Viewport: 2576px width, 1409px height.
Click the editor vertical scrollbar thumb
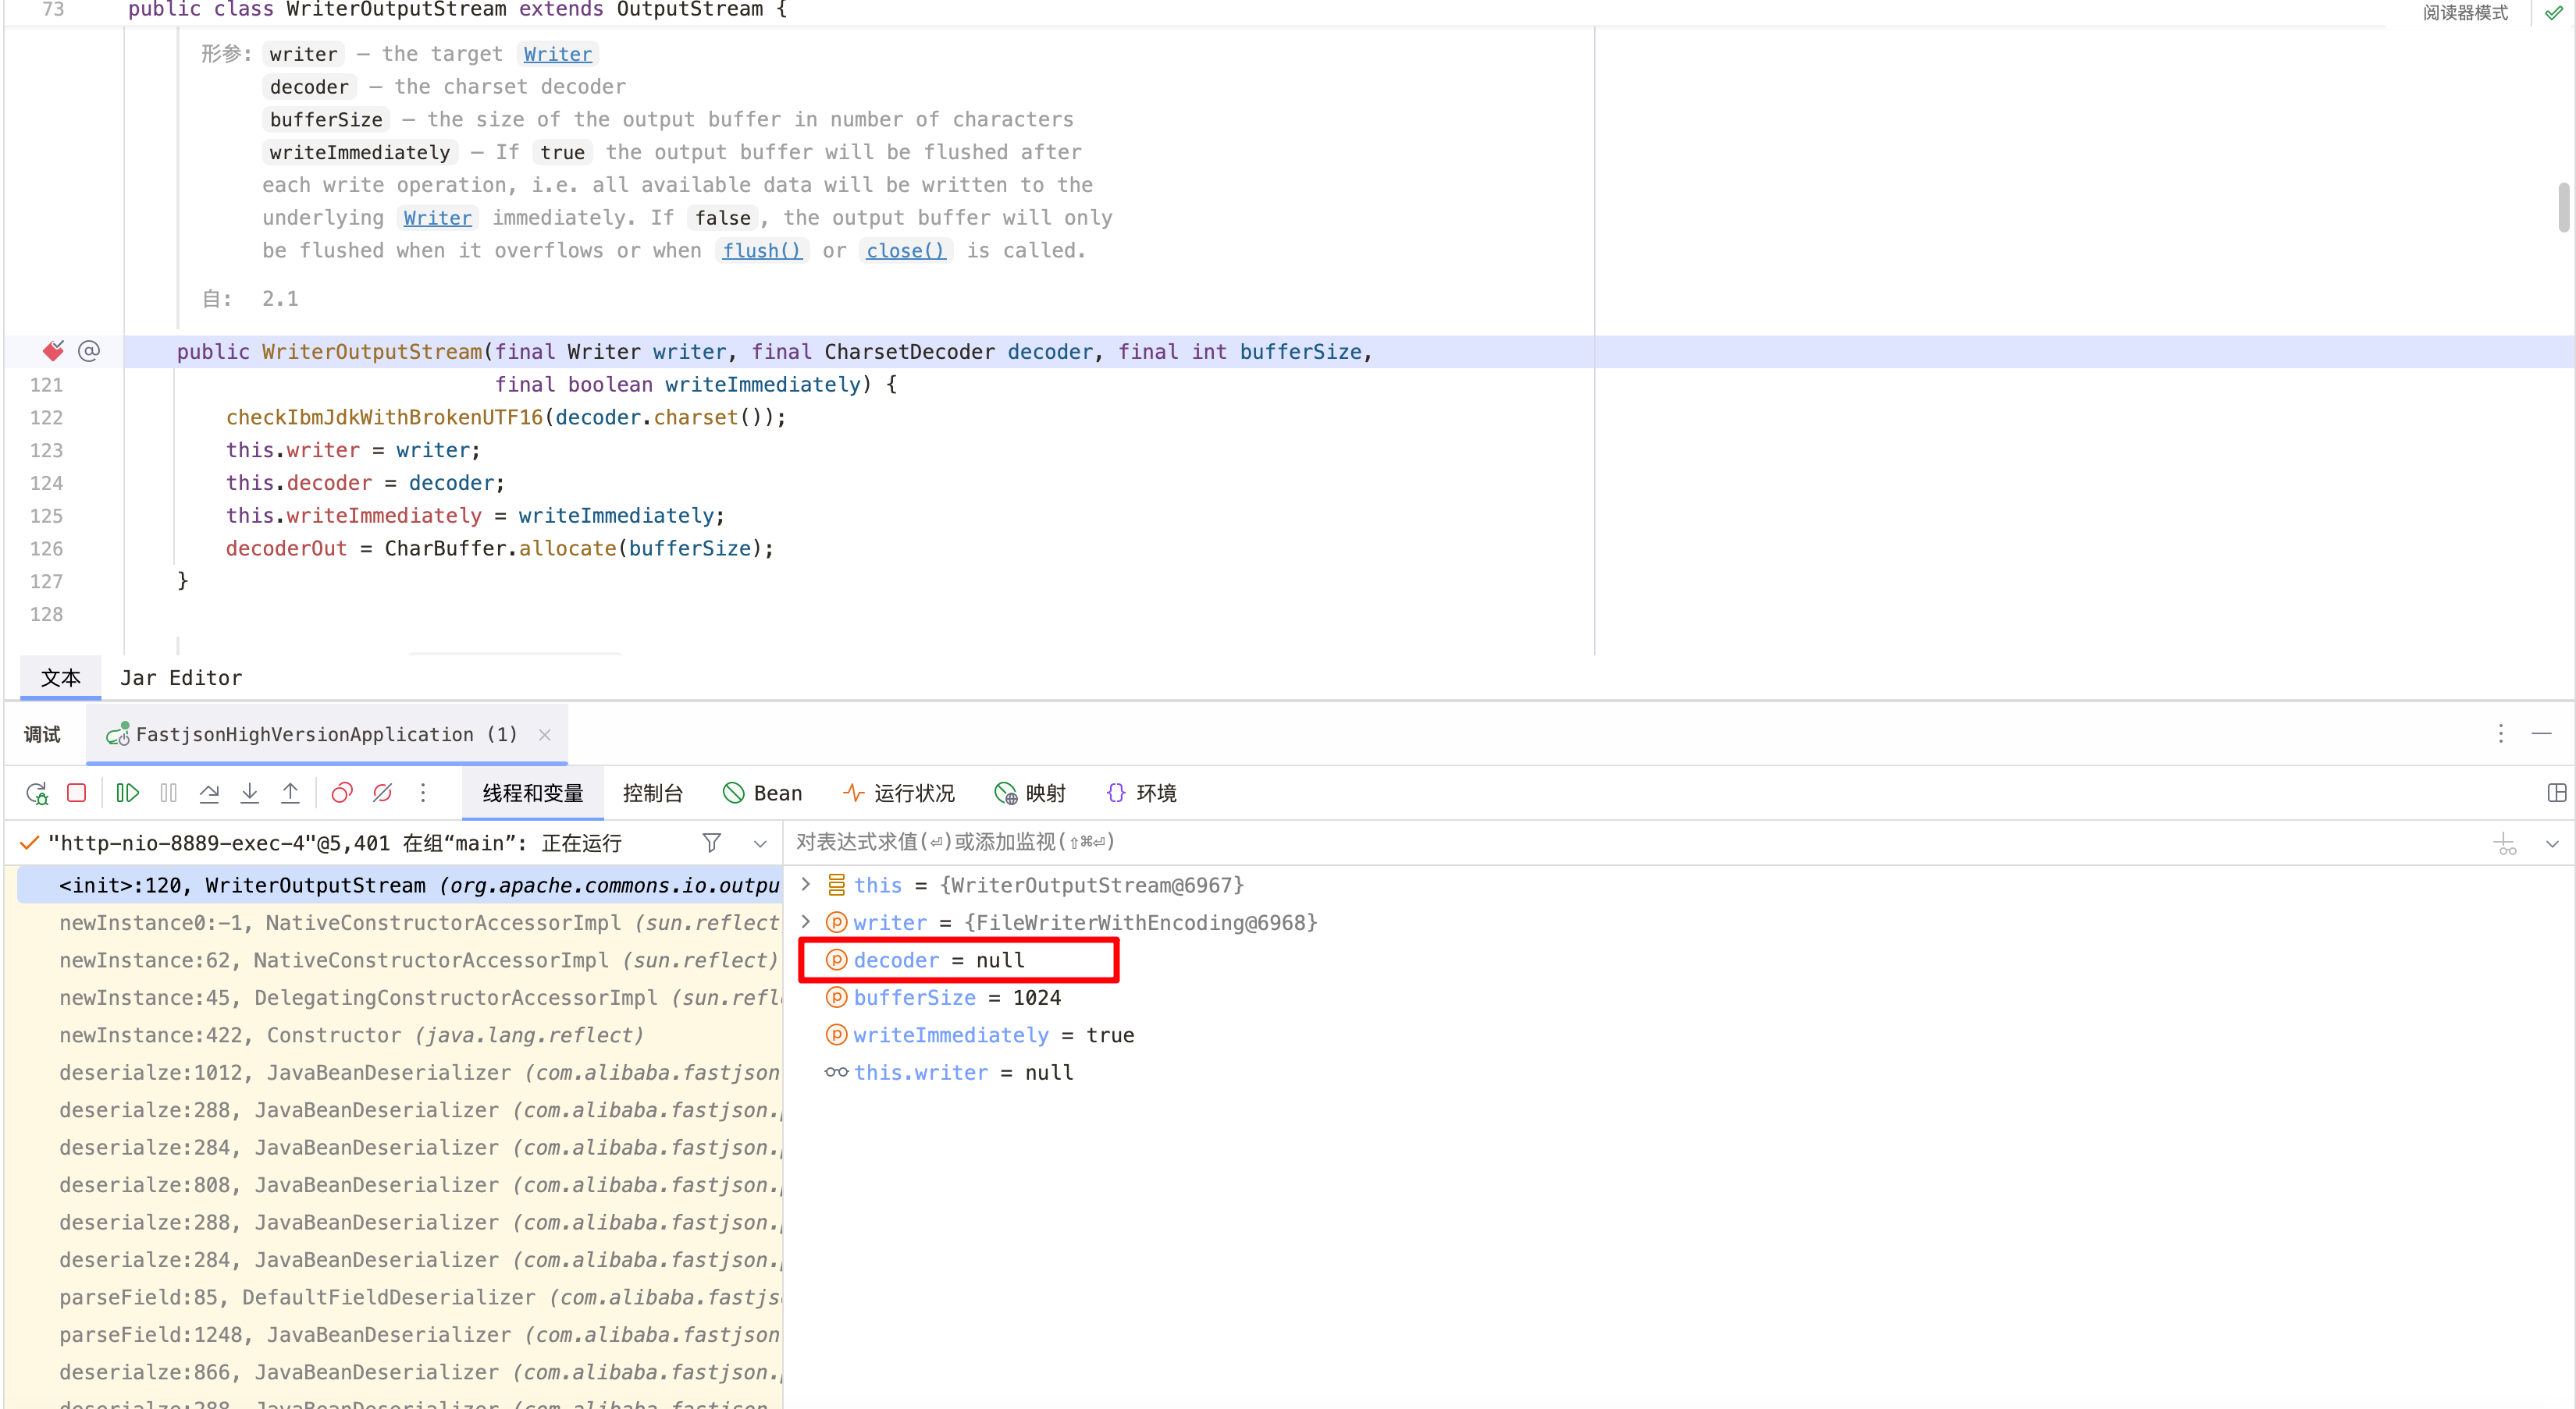tap(2563, 207)
